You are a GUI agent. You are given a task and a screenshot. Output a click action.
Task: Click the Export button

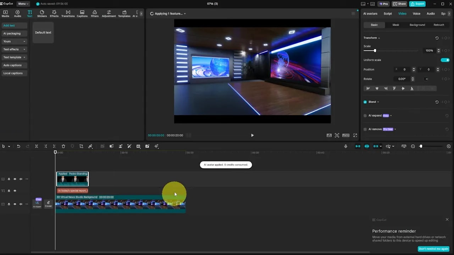[417, 4]
